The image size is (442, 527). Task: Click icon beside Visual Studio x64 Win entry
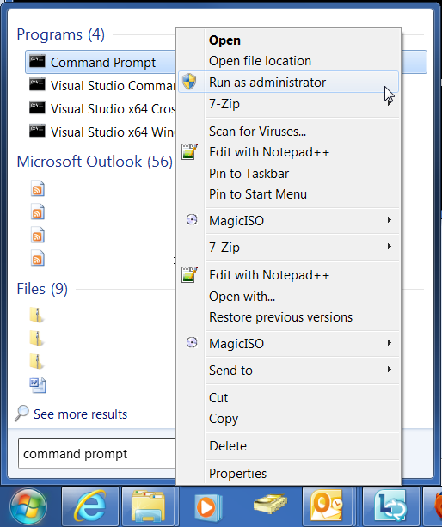37,131
